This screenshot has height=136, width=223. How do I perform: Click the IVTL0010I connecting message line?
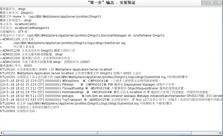point(57,69)
